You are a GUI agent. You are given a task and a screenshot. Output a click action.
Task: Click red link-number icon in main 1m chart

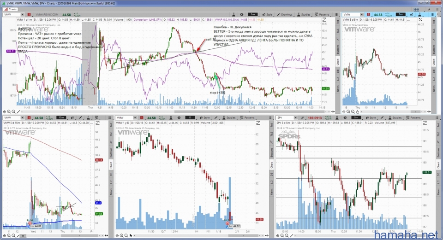[x=29, y=15]
